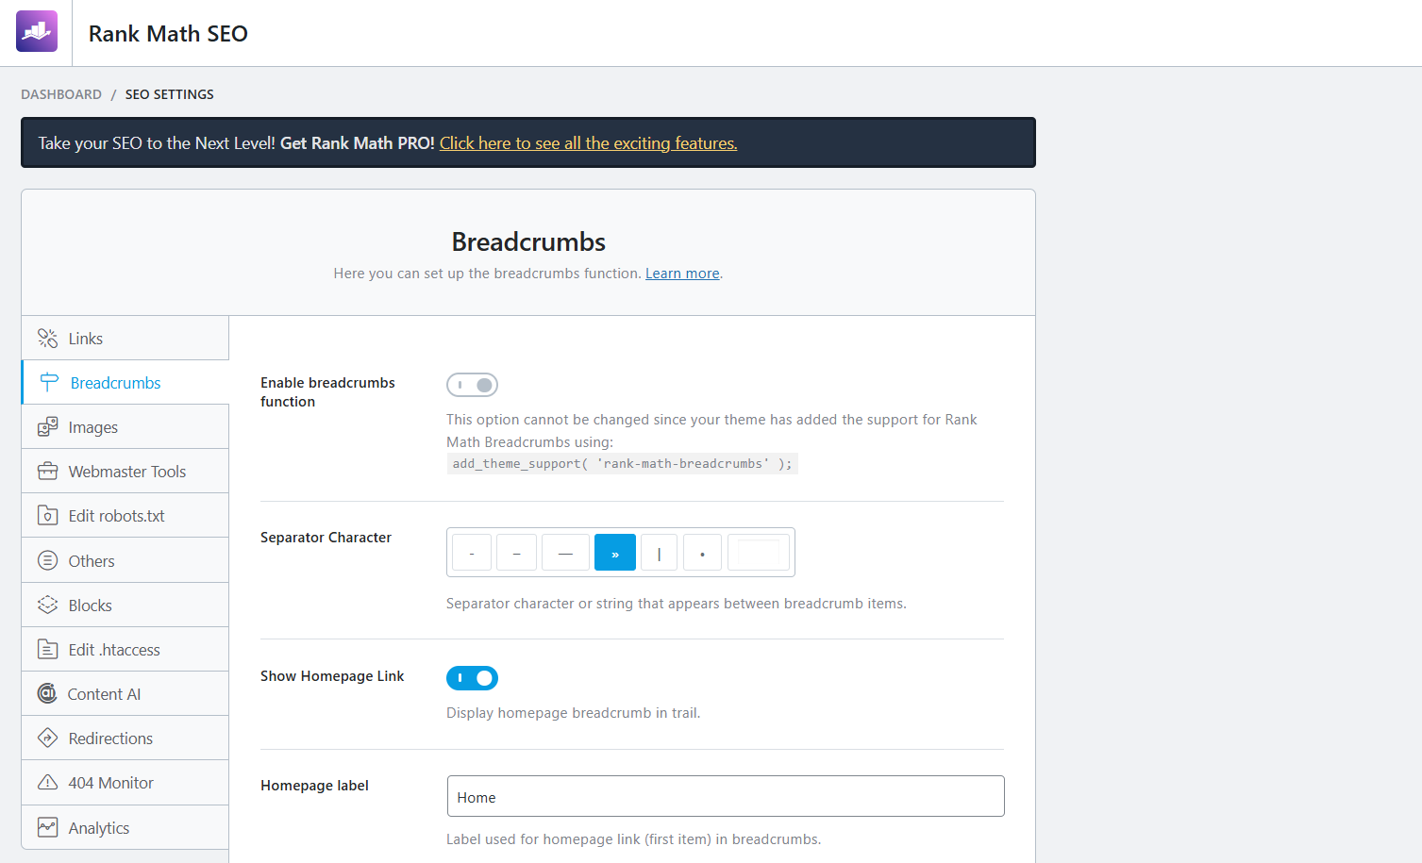
Task: Select the vertical bar separator character
Action: (x=660, y=553)
